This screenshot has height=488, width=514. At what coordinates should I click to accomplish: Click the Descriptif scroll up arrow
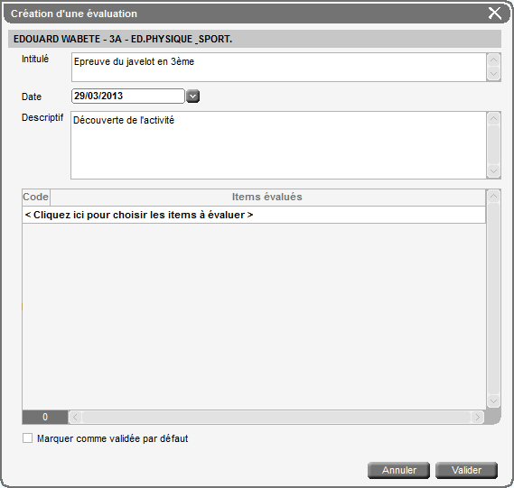point(494,118)
